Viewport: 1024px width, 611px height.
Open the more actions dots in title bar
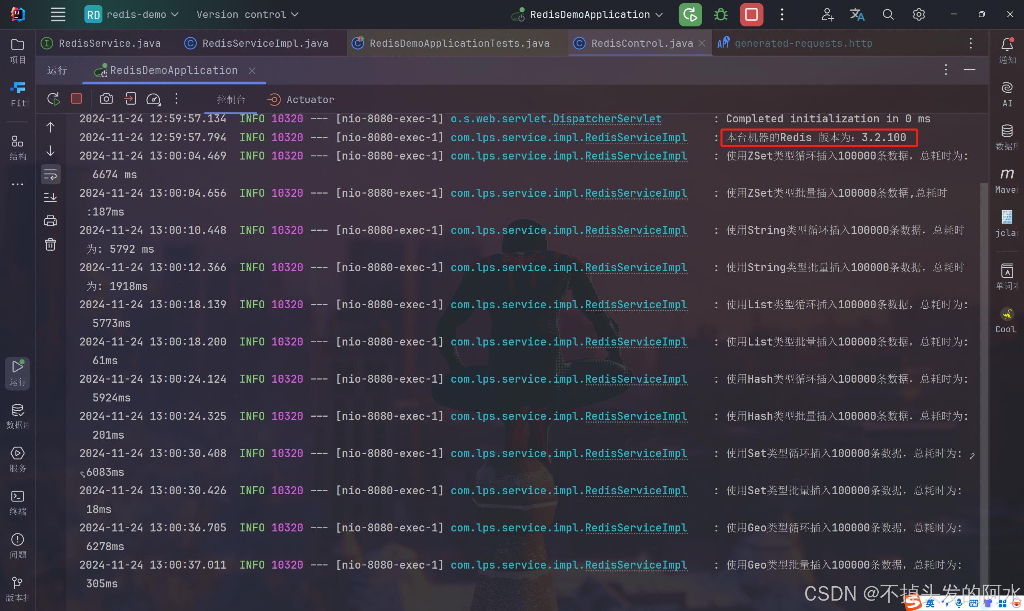[782, 15]
